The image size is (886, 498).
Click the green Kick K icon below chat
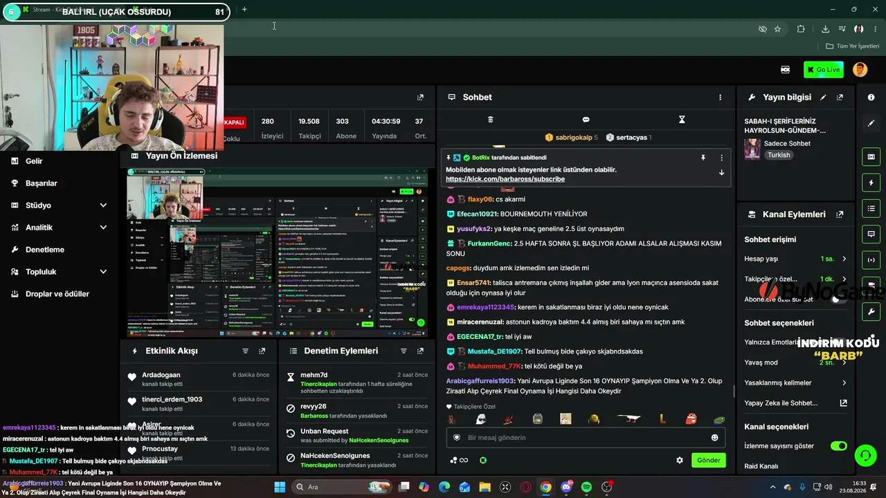[483, 460]
